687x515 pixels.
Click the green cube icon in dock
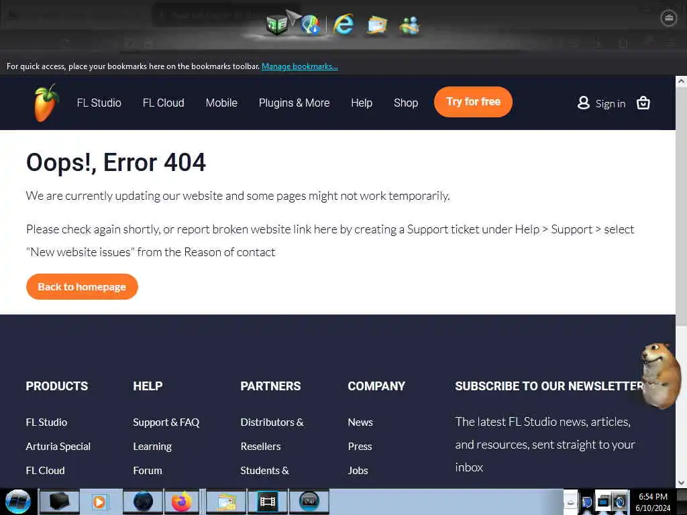click(277, 24)
